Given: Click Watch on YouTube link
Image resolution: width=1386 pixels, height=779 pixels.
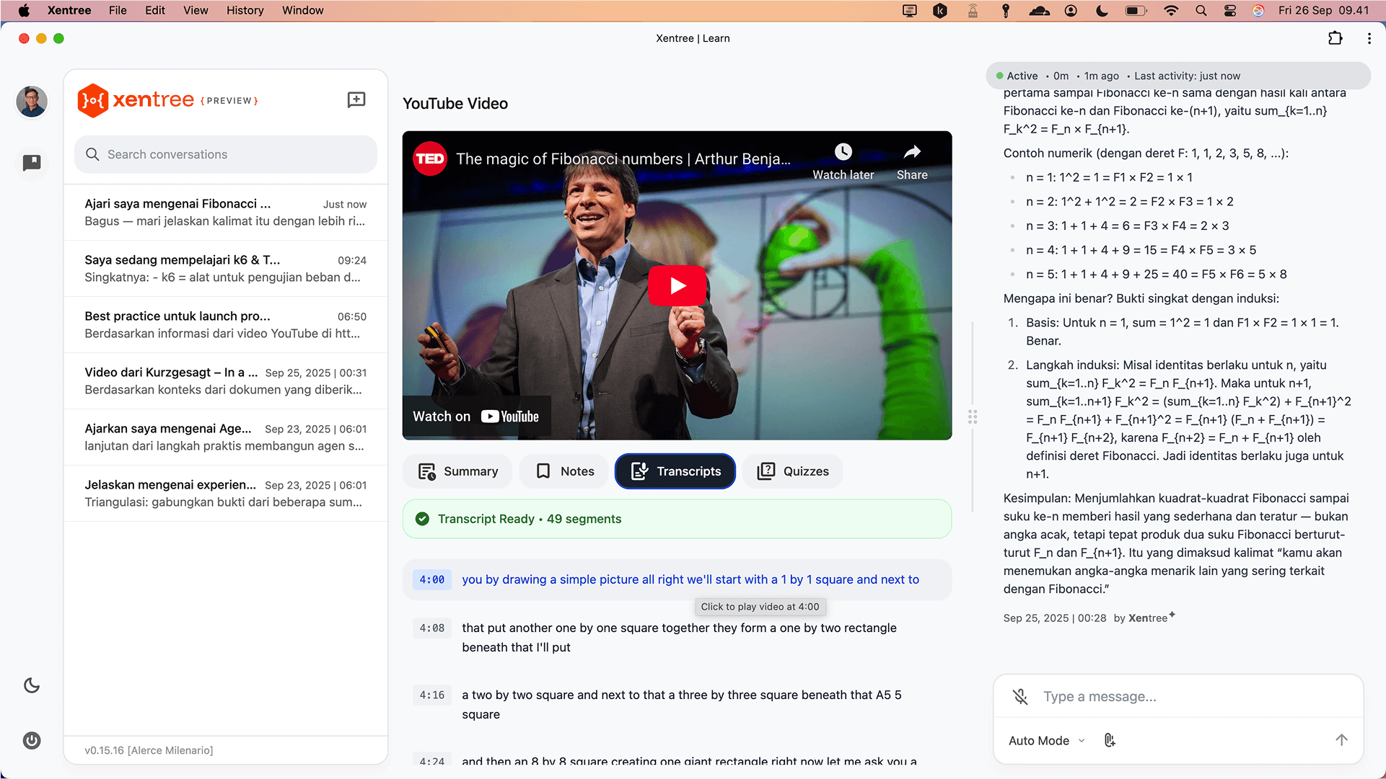Looking at the screenshot, I should click(x=476, y=417).
